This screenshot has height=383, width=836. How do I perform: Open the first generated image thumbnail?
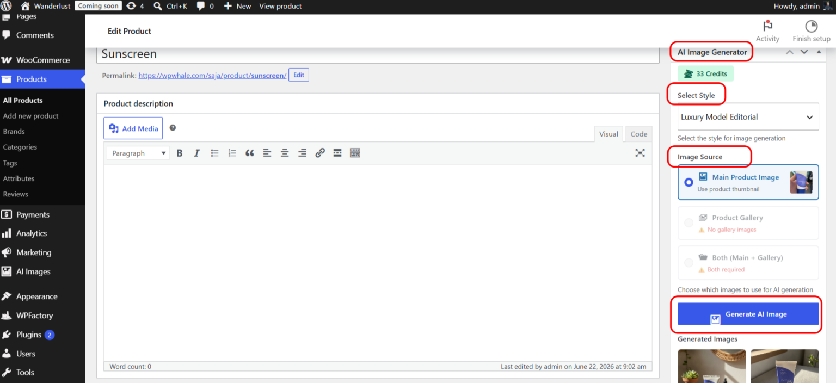[x=712, y=366]
